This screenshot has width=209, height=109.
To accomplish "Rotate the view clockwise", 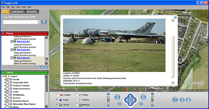I will [x=143, y=97].
